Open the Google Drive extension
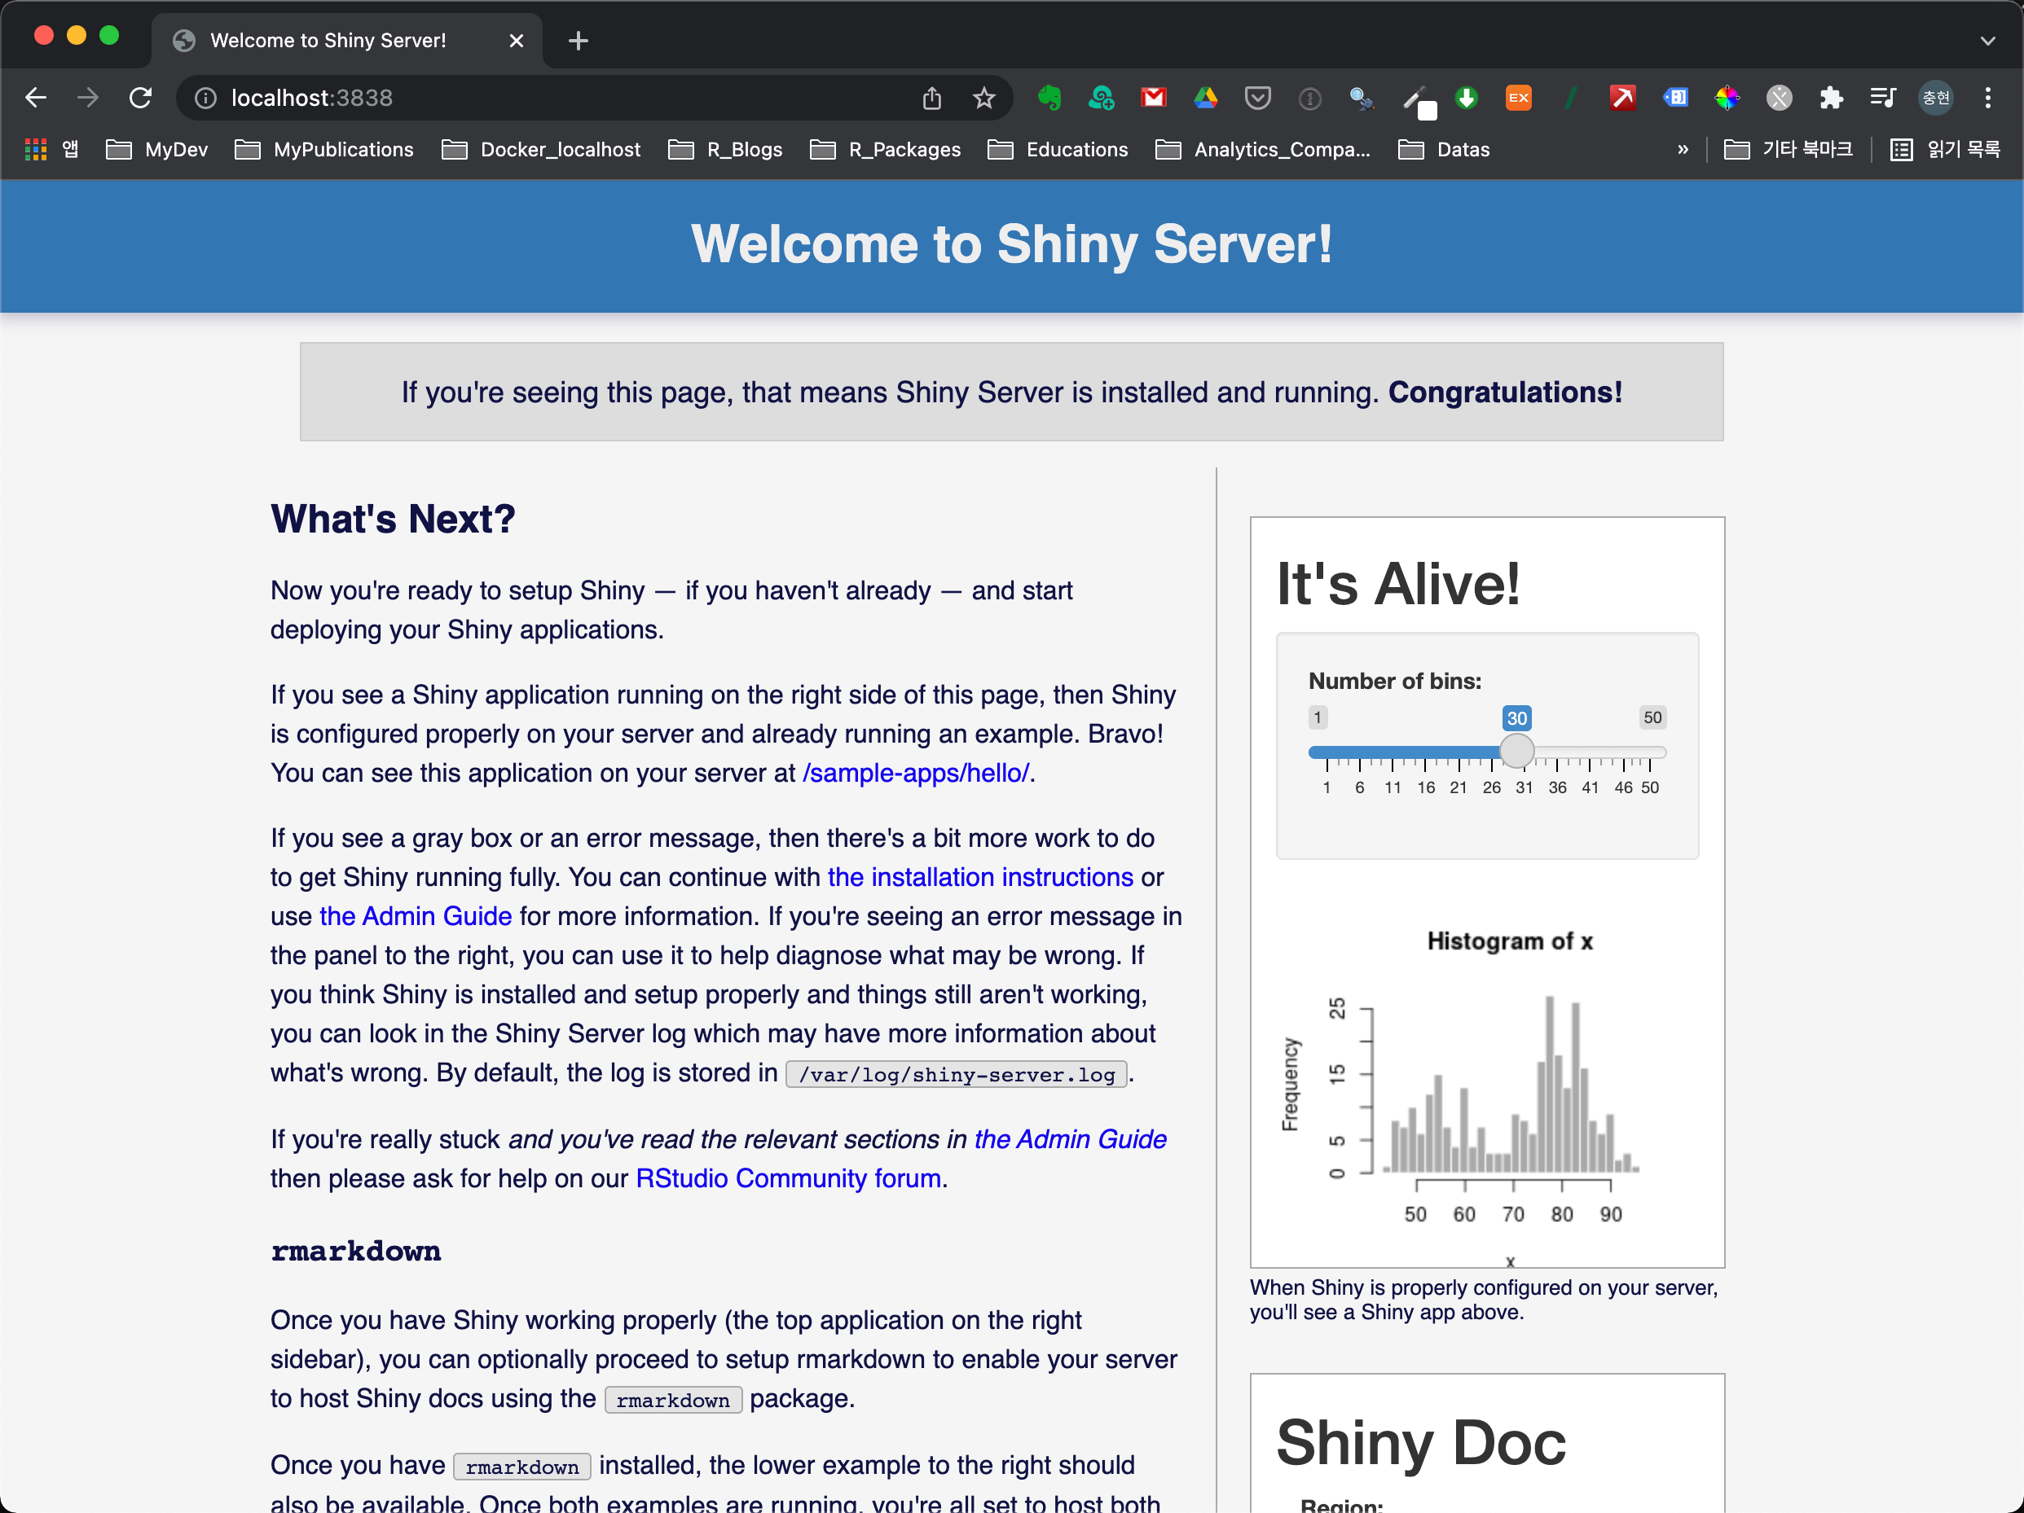 [1205, 98]
